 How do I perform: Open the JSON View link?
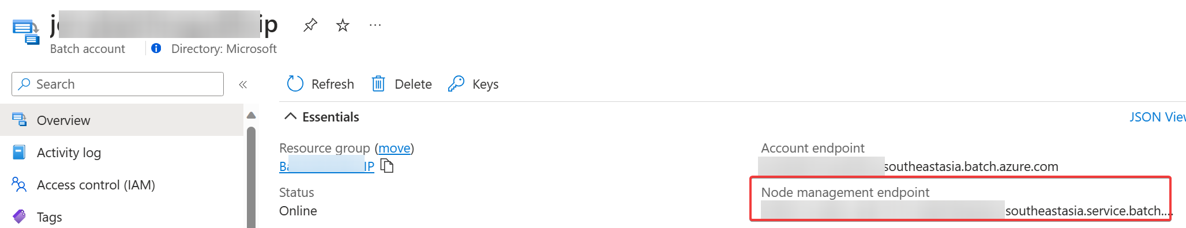[x=1157, y=117]
